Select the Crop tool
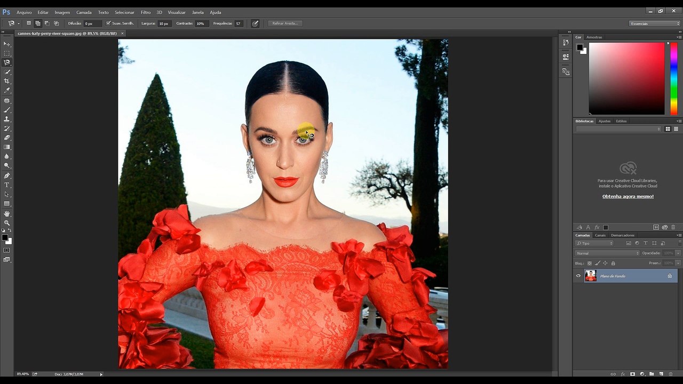Screen dimensions: 683x384 (7, 81)
